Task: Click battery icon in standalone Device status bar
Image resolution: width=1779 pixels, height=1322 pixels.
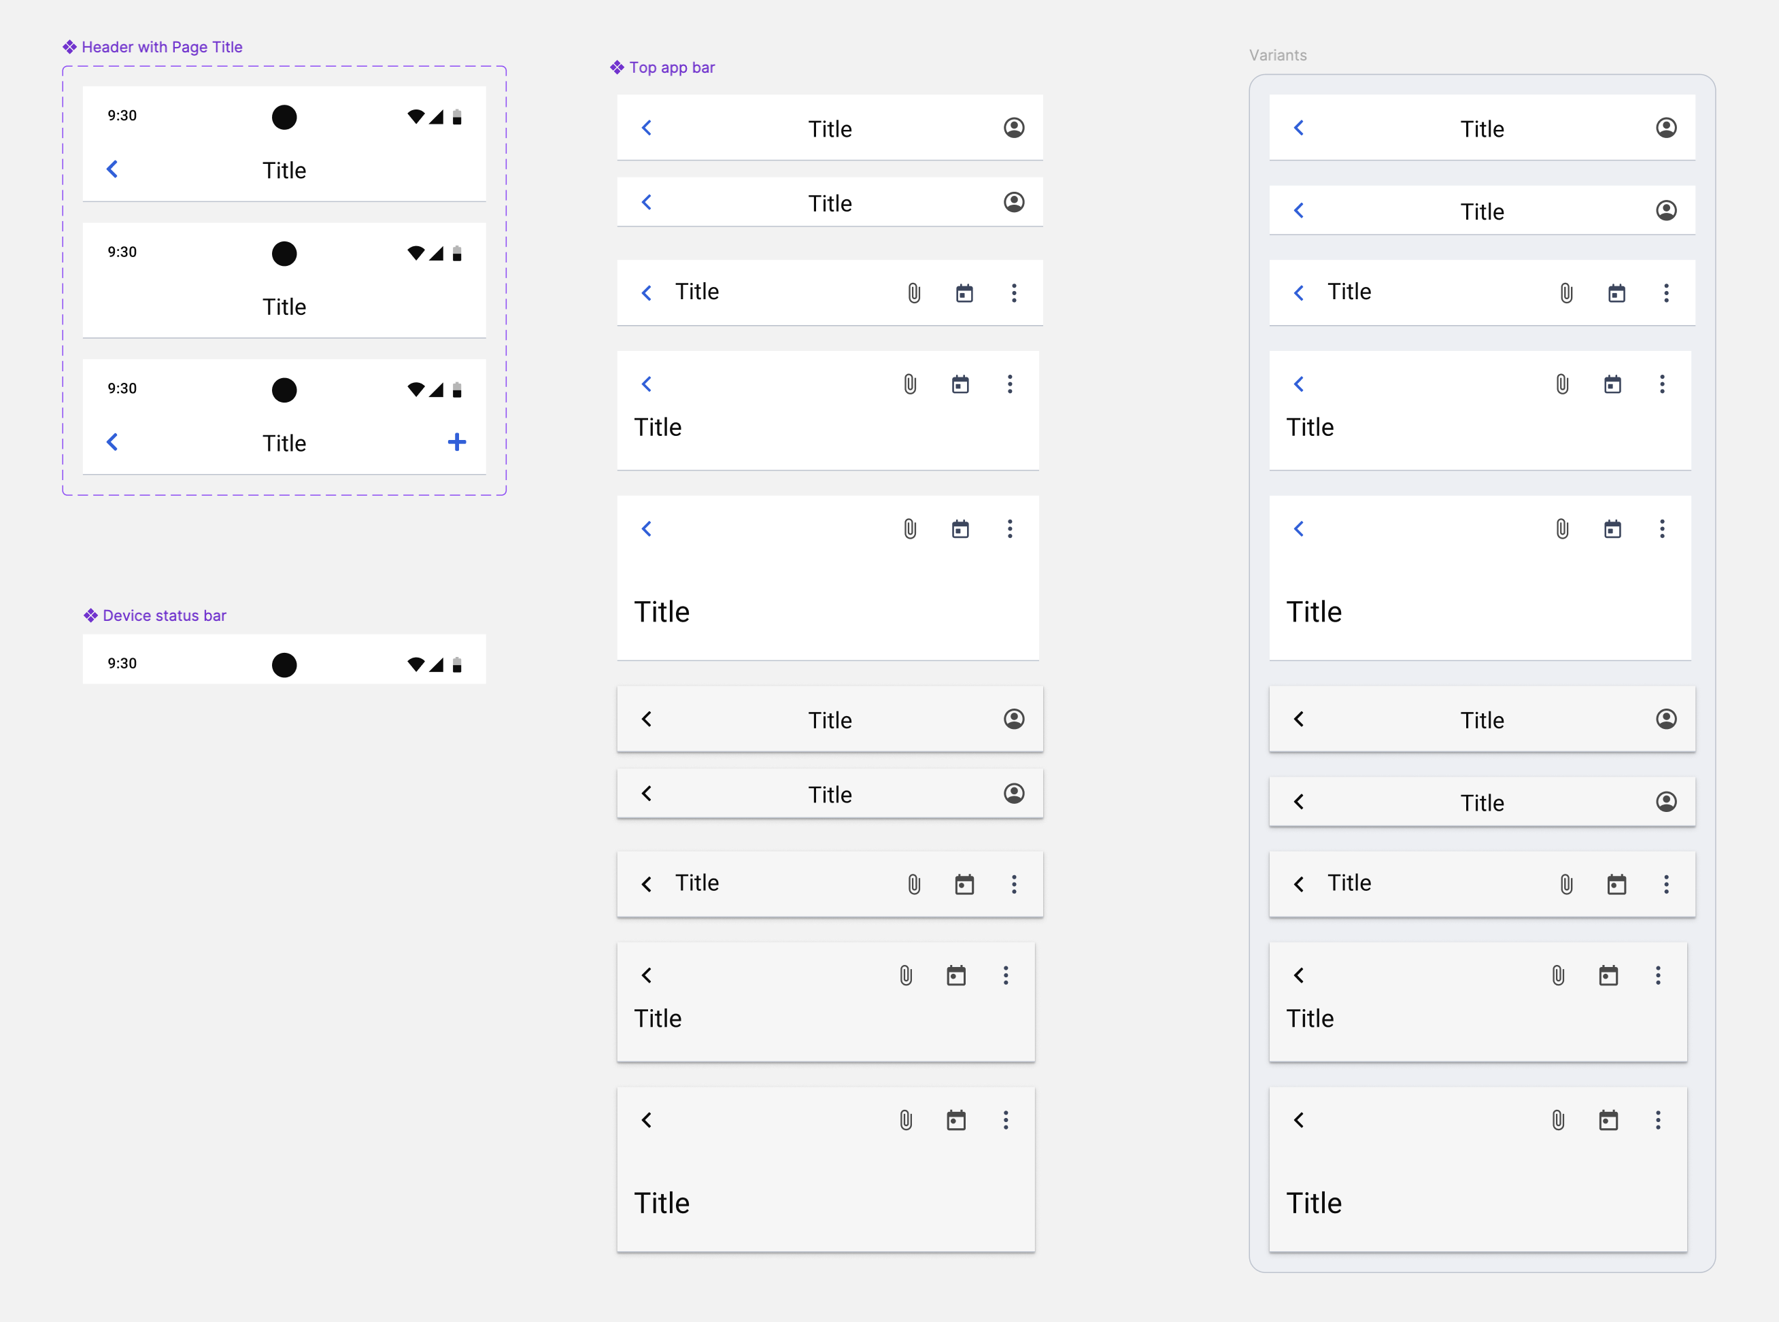Action: tap(457, 664)
